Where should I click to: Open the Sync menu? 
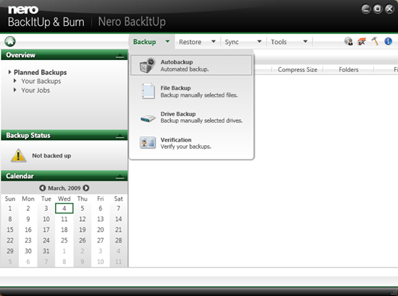232,42
